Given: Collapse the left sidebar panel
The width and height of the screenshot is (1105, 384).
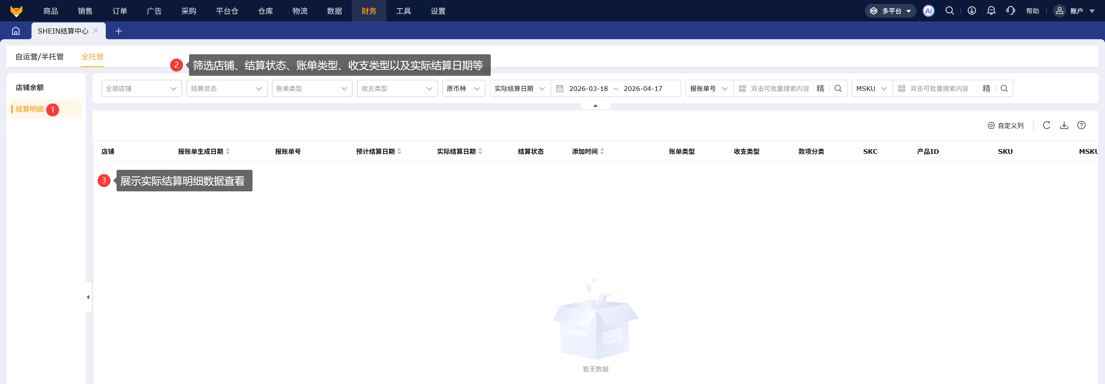Looking at the screenshot, I should pyautogui.click(x=88, y=297).
